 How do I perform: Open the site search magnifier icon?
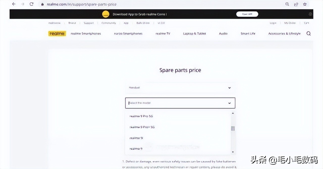pyautogui.click(x=308, y=33)
